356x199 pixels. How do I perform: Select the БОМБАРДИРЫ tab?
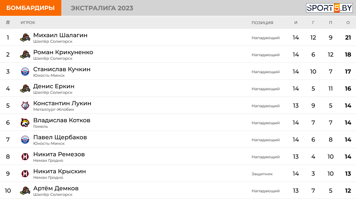click(x=30, y=8)
